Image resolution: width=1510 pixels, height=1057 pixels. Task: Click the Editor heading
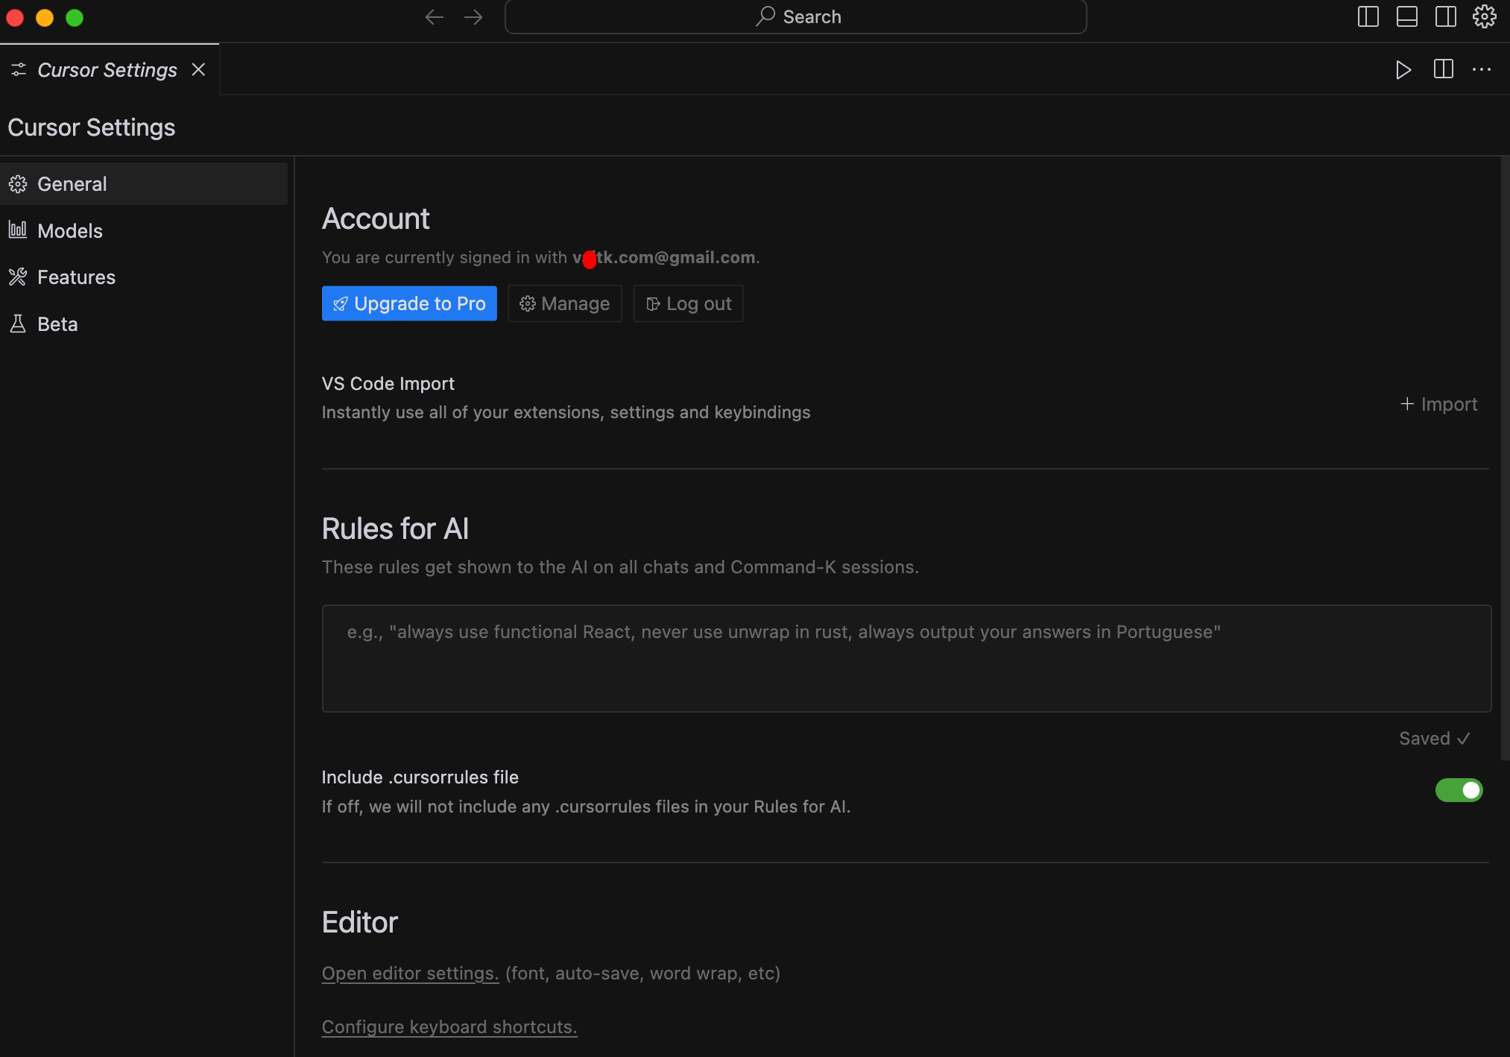[360, 923]
